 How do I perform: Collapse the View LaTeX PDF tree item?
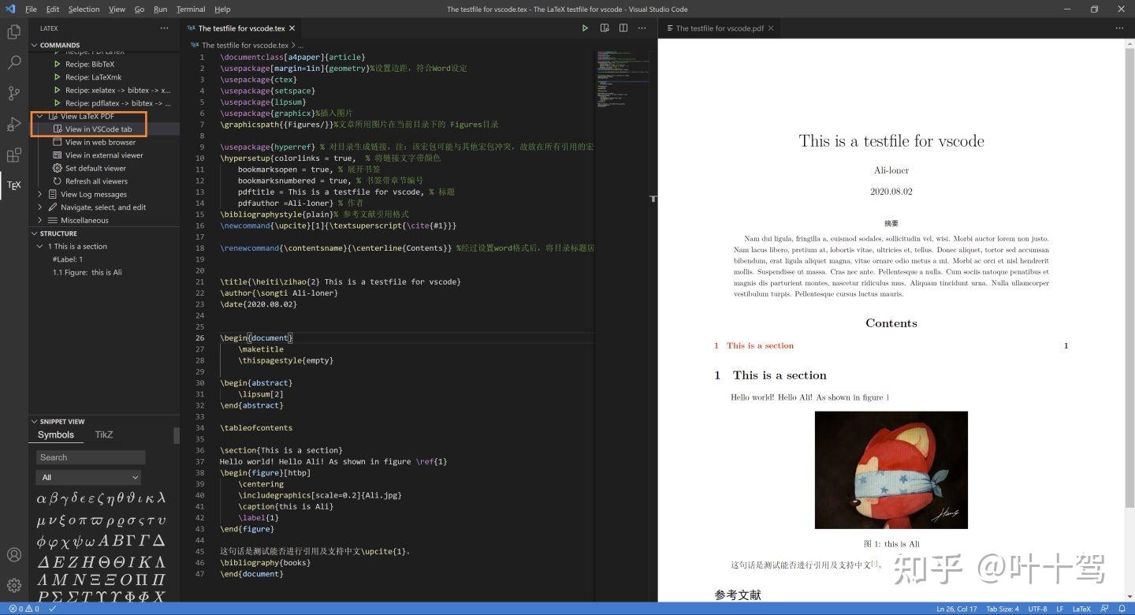[40, 116]
